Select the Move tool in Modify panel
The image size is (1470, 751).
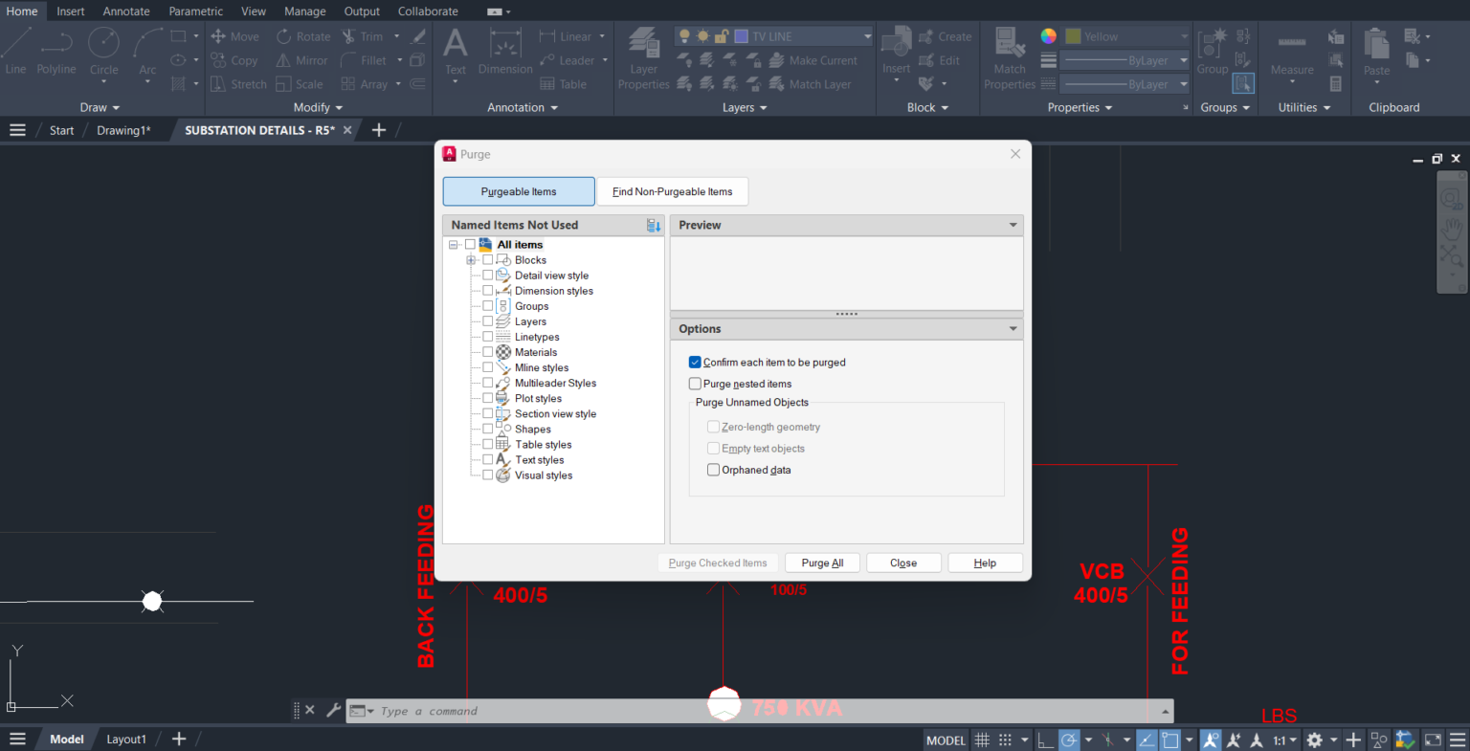pyautogui.click(x=235, y=35)
